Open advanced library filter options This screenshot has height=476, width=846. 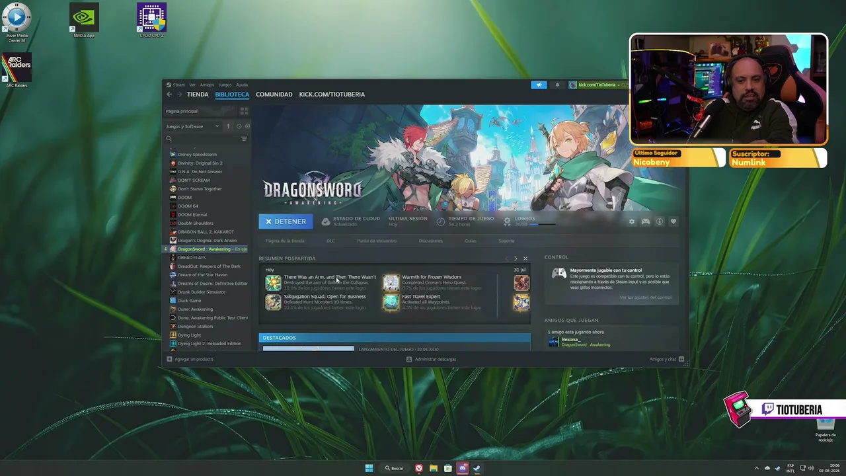click(244, 139)
